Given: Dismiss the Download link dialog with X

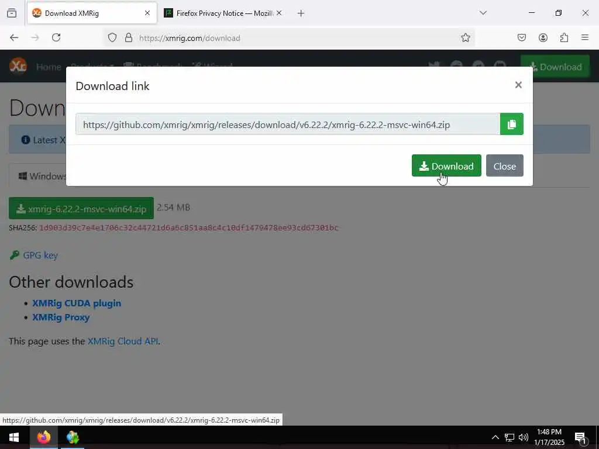Looking at the screenshot, I should coord(518,85).
